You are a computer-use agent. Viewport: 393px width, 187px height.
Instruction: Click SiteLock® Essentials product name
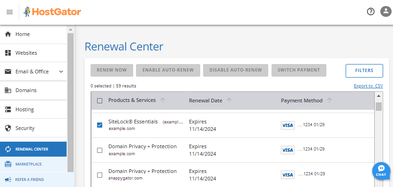pyautogui.click(x=133, y=122)
